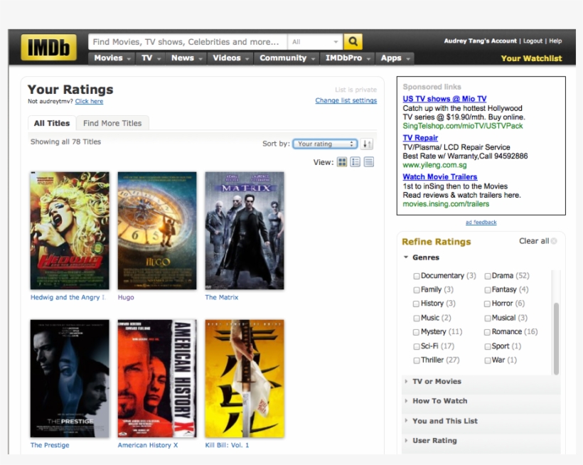Switch to detailed list view icon

point(355,162)
